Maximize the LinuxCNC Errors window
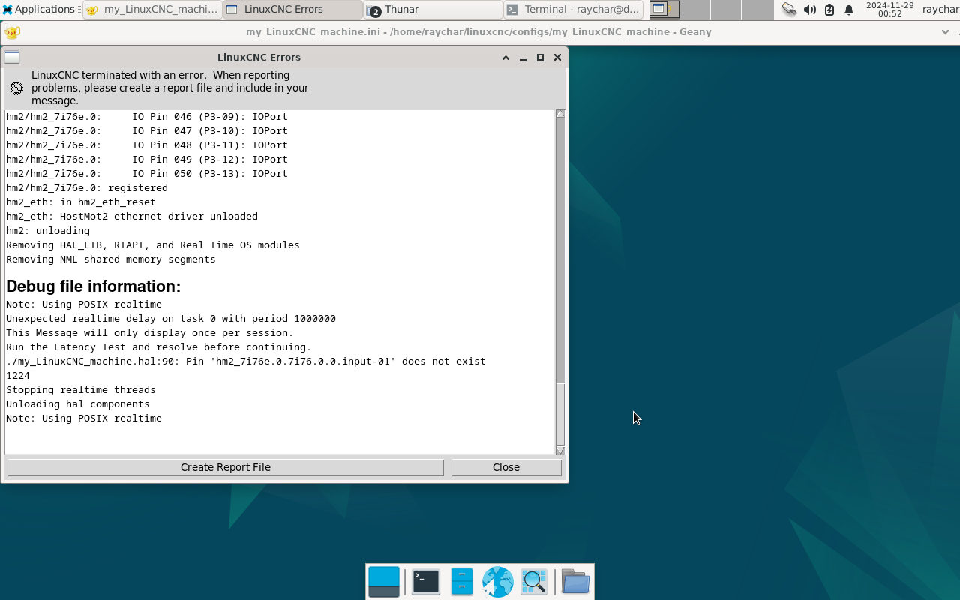960x600 pixels. [540, 58]
